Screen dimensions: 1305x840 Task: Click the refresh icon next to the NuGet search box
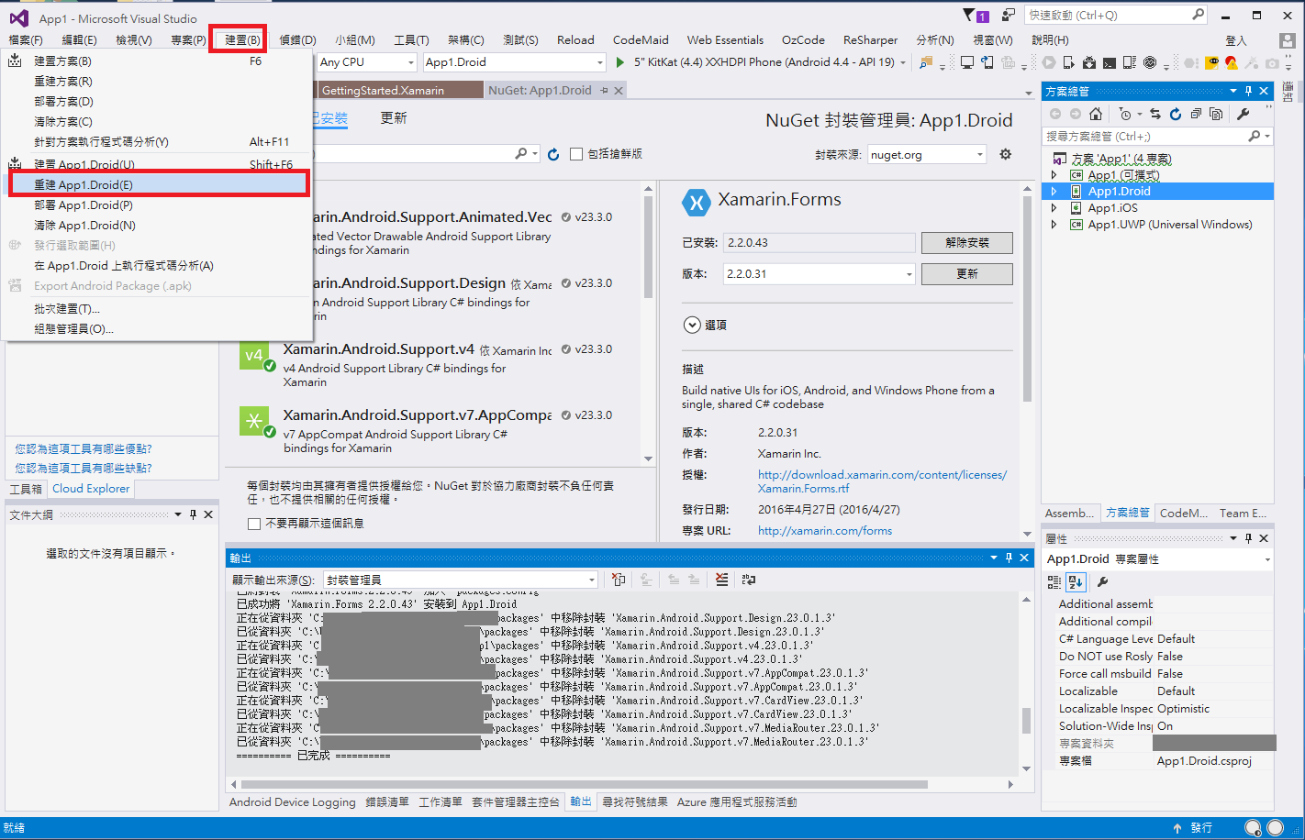tap(553, 154)
